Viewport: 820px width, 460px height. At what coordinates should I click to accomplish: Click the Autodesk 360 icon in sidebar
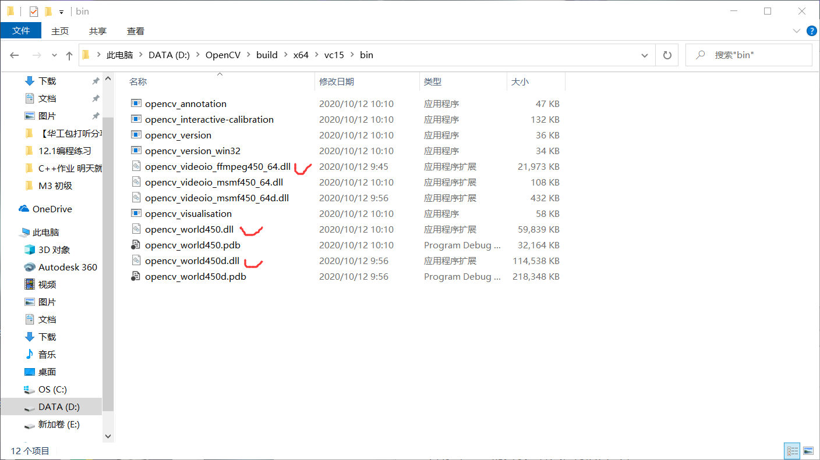pos(30,267)
